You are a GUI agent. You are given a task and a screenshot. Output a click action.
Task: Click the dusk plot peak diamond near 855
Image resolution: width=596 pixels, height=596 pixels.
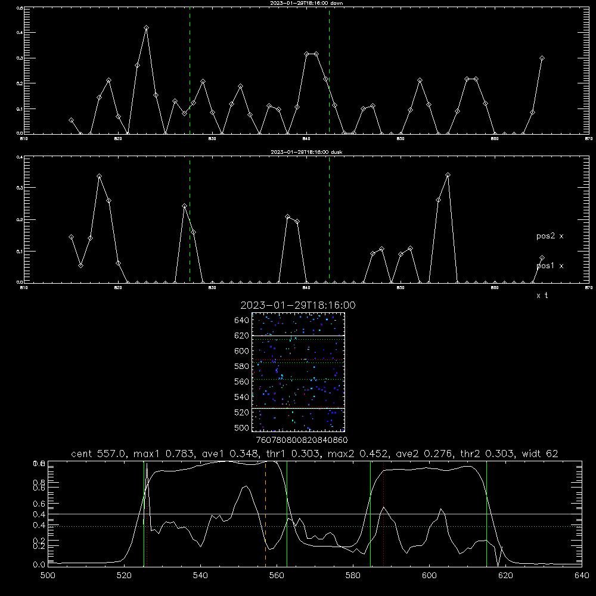(448, 175)
